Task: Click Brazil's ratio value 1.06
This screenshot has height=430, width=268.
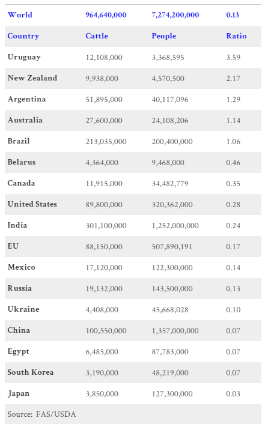Action: click(x=233, y=142)
